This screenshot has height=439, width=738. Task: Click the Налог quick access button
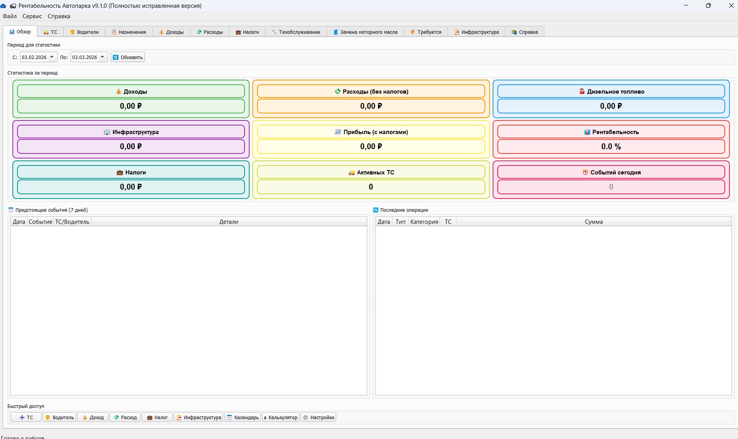157,418
